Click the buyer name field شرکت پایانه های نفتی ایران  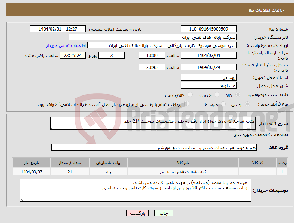[153, 37]
